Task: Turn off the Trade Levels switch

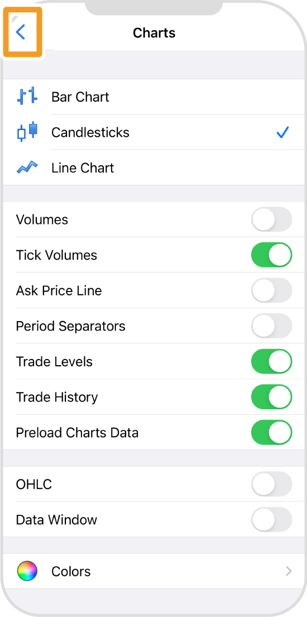Action: point(272,361)
